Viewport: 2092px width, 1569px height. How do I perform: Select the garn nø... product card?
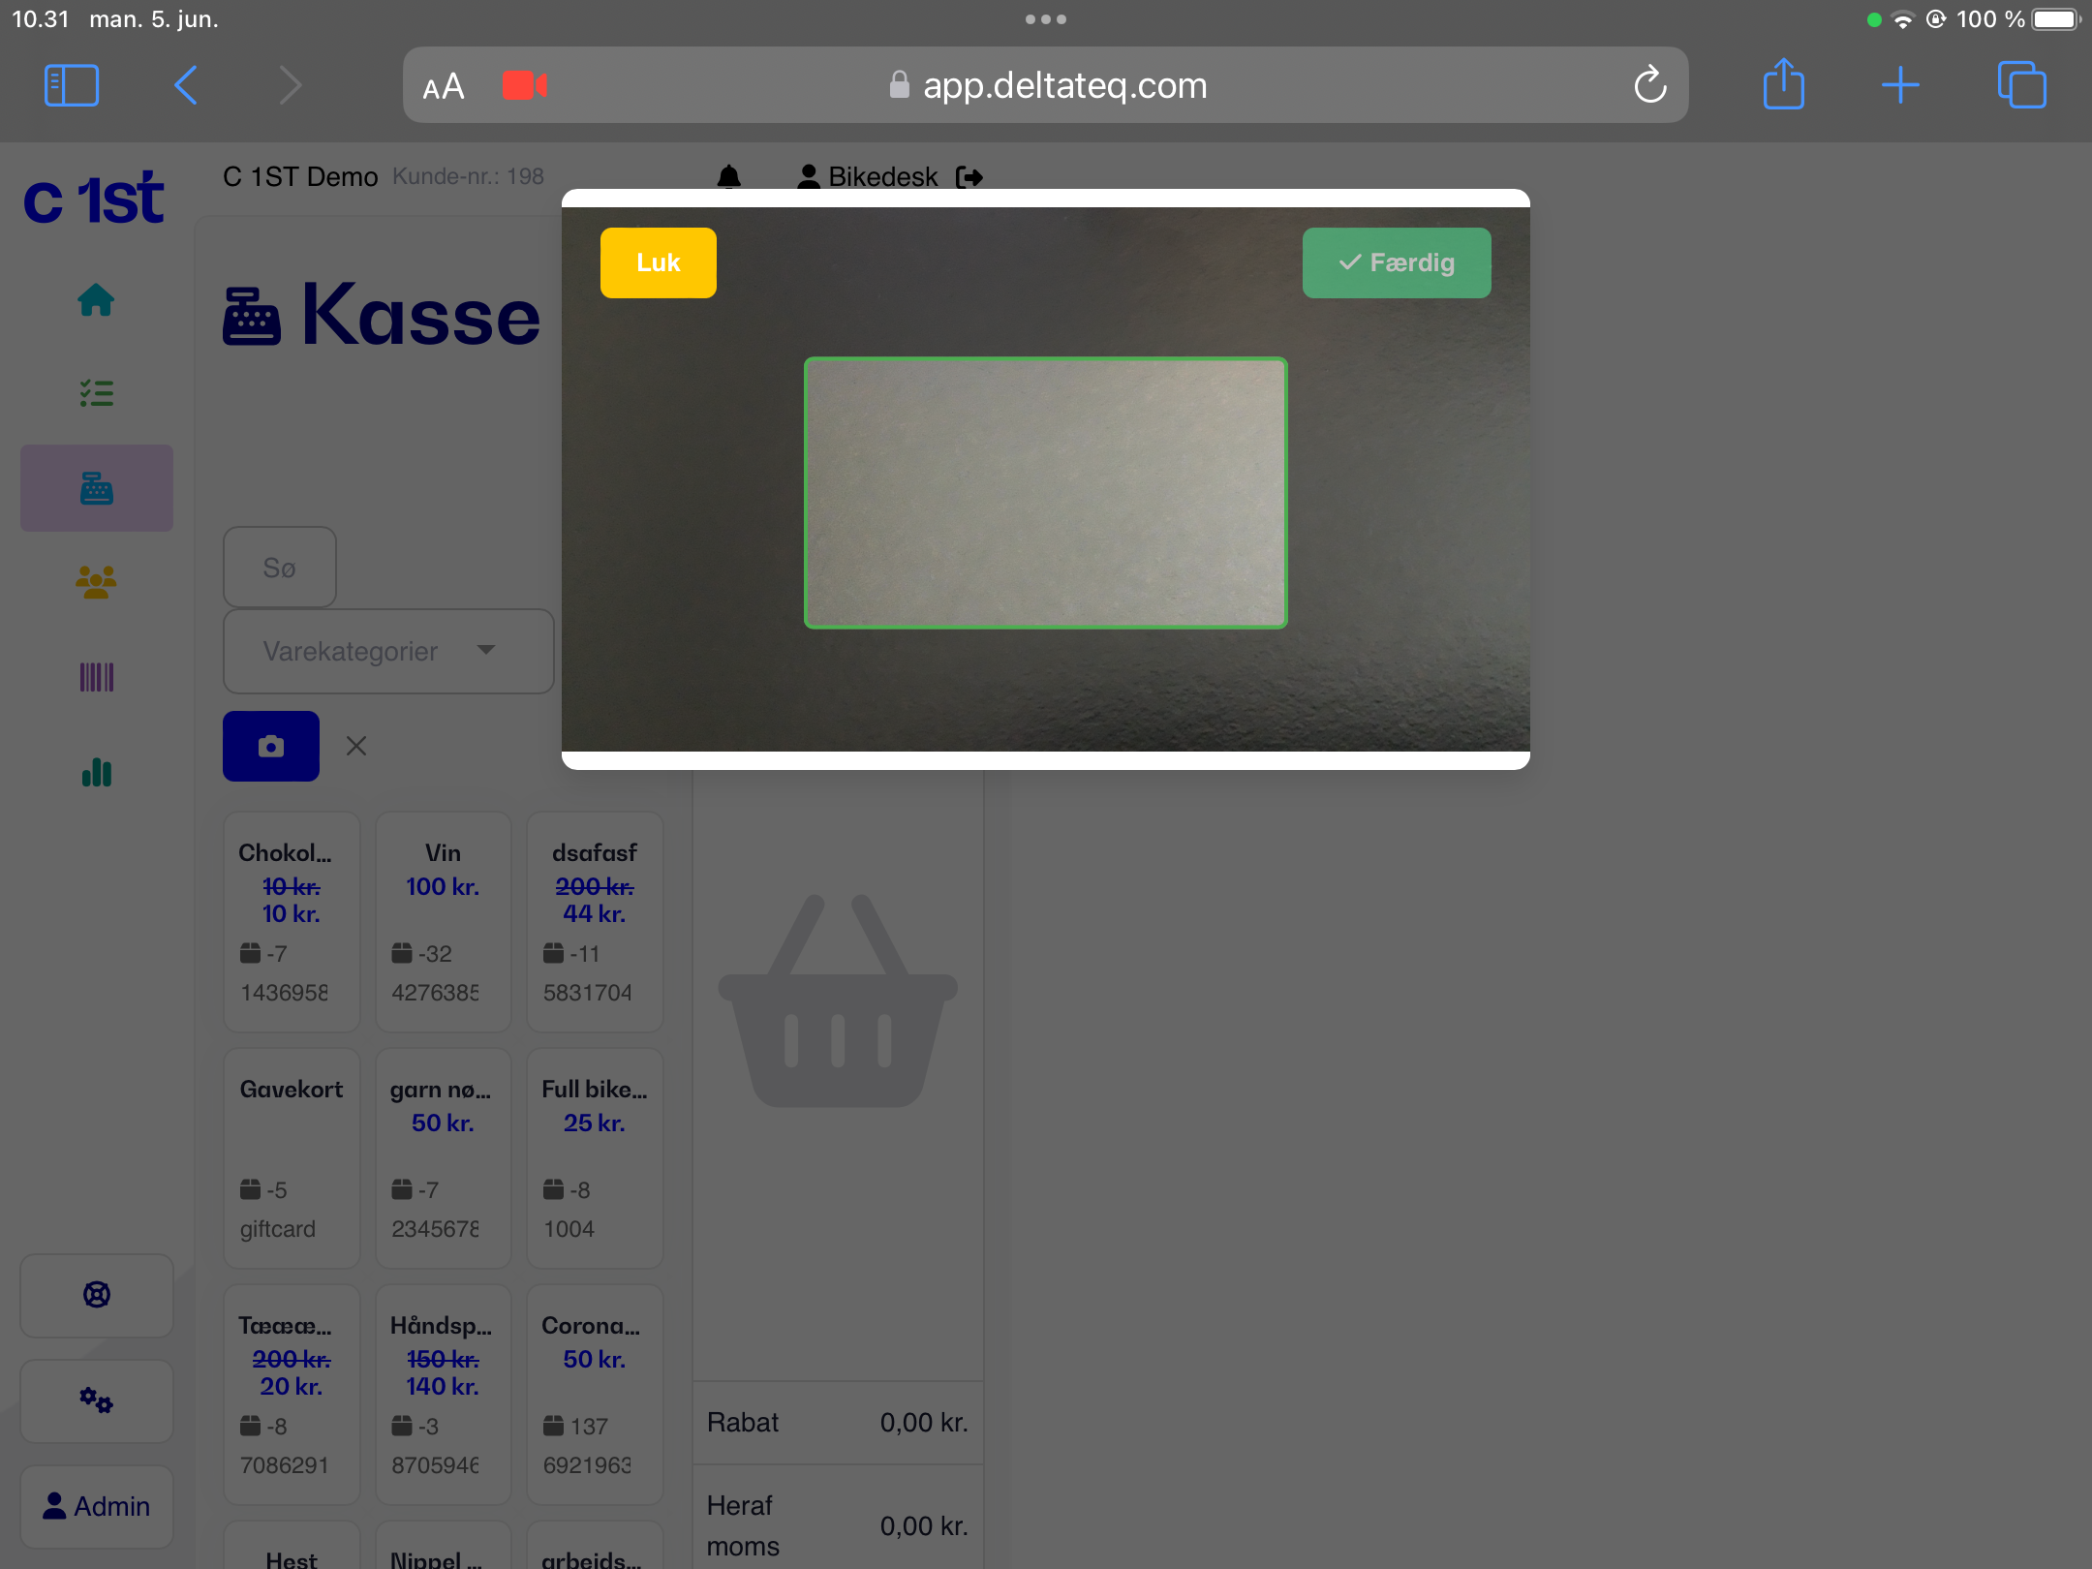click(443, 1158)
